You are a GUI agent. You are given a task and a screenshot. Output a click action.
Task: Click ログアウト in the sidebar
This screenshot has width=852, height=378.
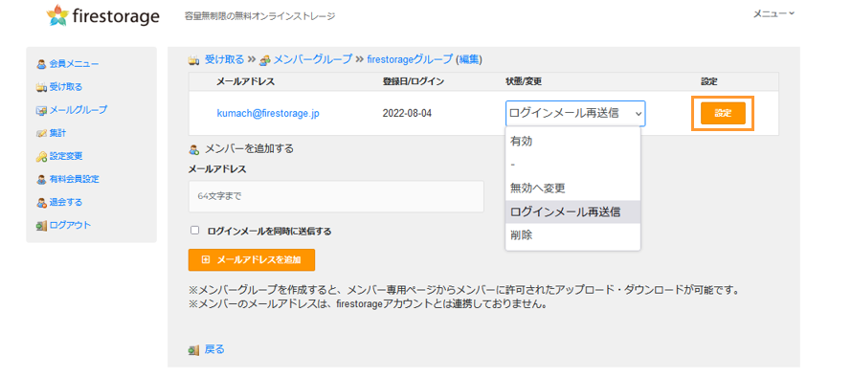(x=70, y=225)
